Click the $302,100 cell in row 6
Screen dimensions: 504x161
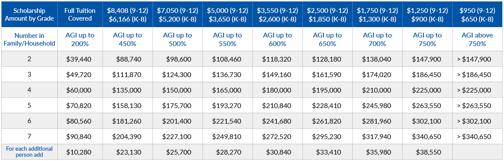coord(426,121)
